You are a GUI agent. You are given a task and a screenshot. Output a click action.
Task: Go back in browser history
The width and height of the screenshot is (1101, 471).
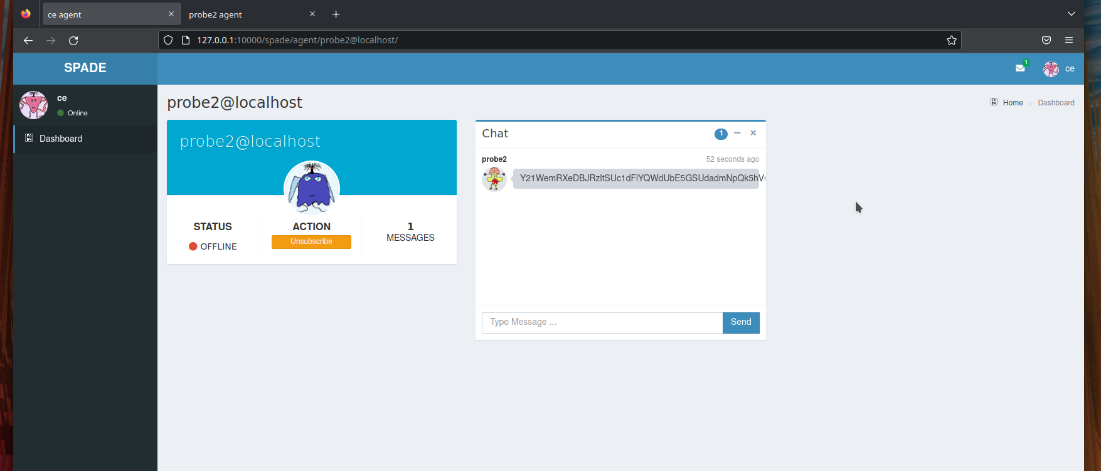point(28,40)
